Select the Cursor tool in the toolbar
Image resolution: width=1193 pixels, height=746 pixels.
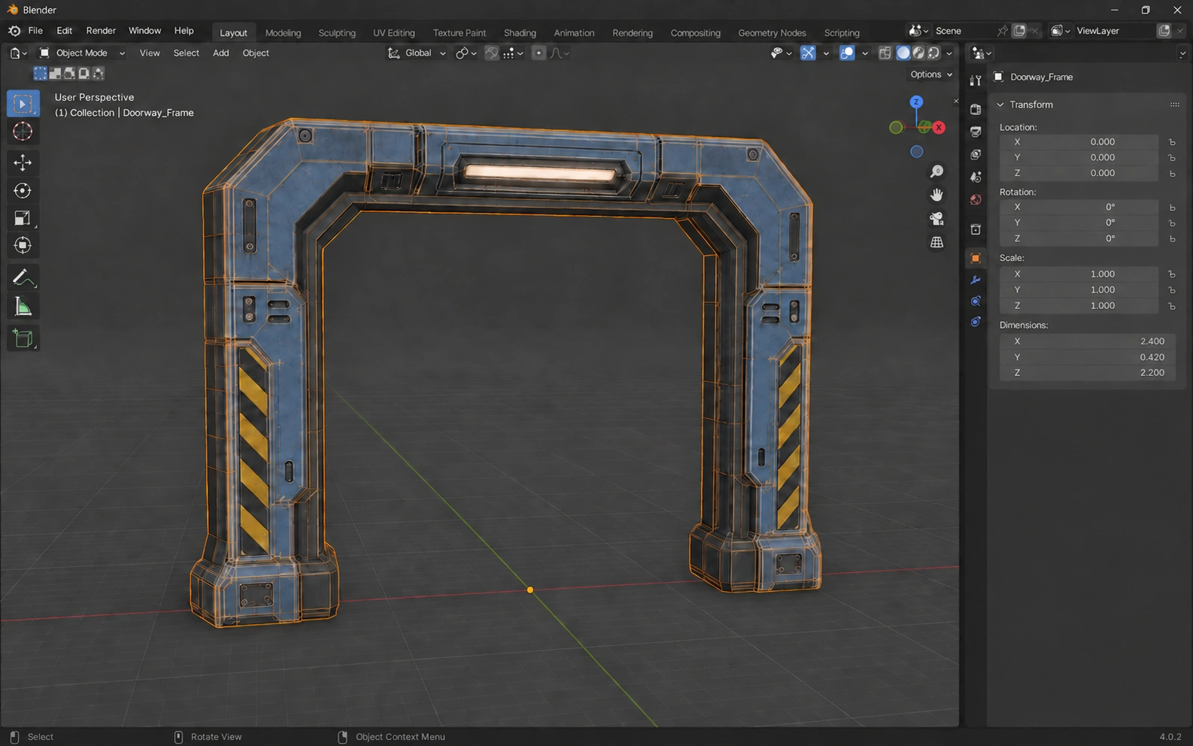pos(23,132)
